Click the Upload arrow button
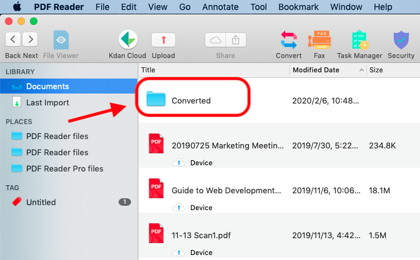Screen dimensions: 420x260 click(164, 40)
